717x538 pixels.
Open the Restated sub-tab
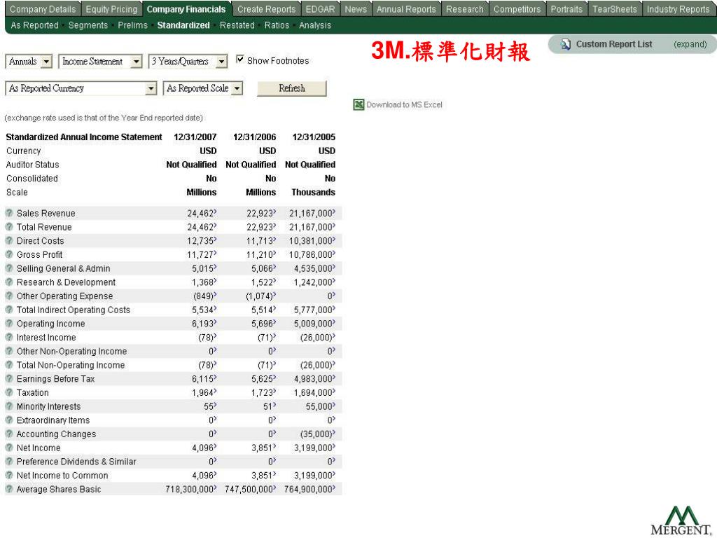point(237,25)
